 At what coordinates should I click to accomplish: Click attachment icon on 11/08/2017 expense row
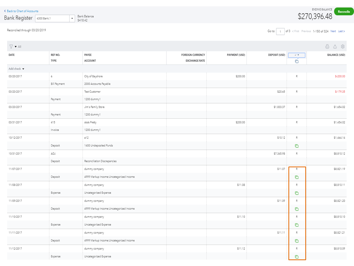pyautogui.click(x=297, y=193)
